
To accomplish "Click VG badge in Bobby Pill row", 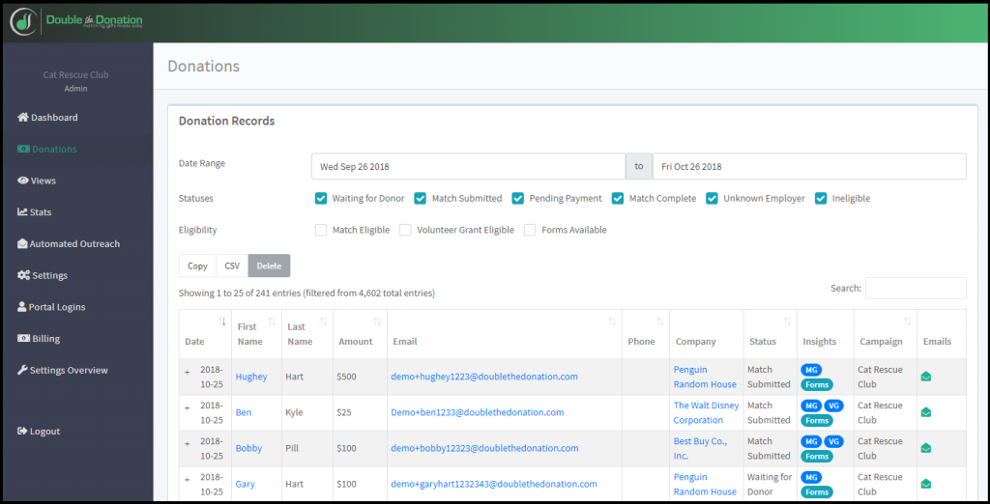I will tap(834, 441).
